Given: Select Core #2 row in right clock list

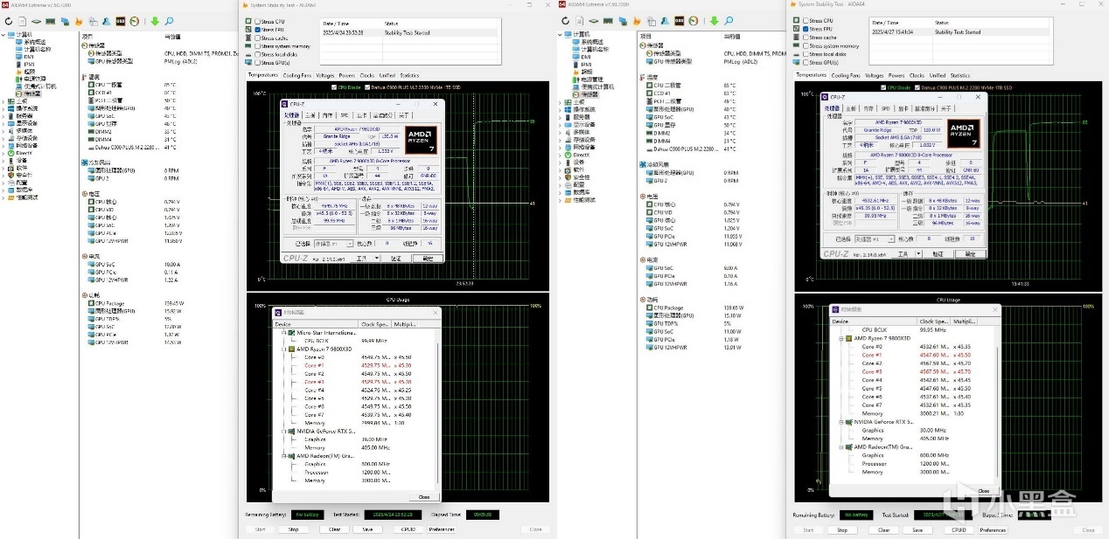Looking at the screenshot, I should (872, 363).
